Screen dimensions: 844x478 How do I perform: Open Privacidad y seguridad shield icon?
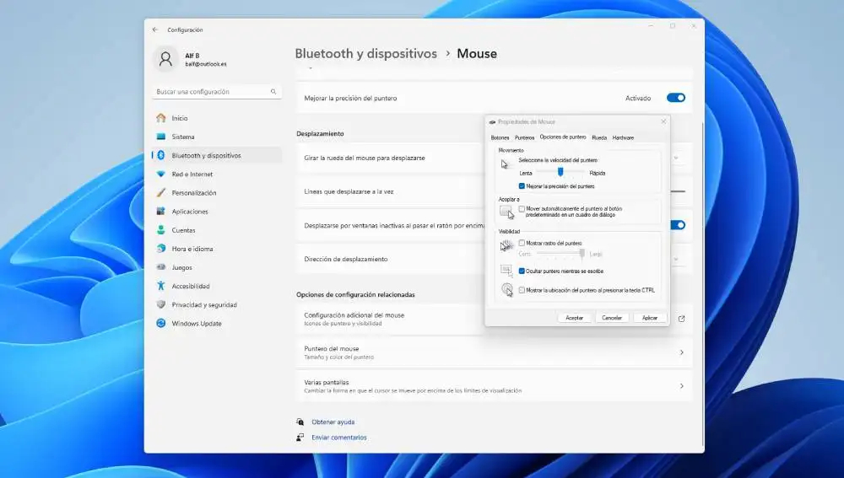161,304
